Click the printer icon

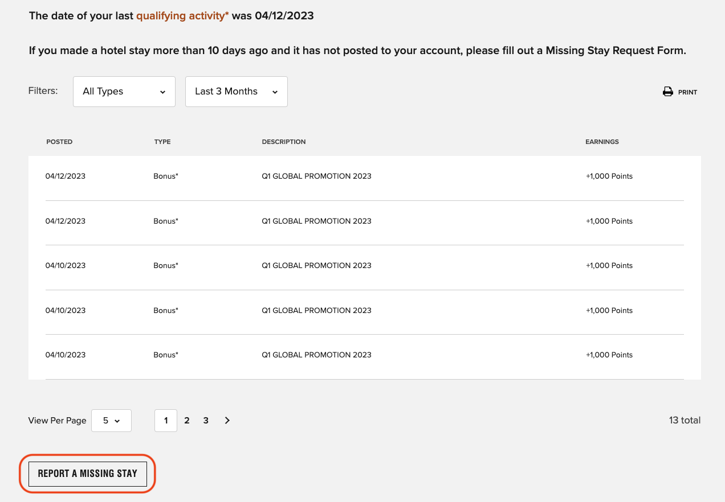(x=667, y=92)
